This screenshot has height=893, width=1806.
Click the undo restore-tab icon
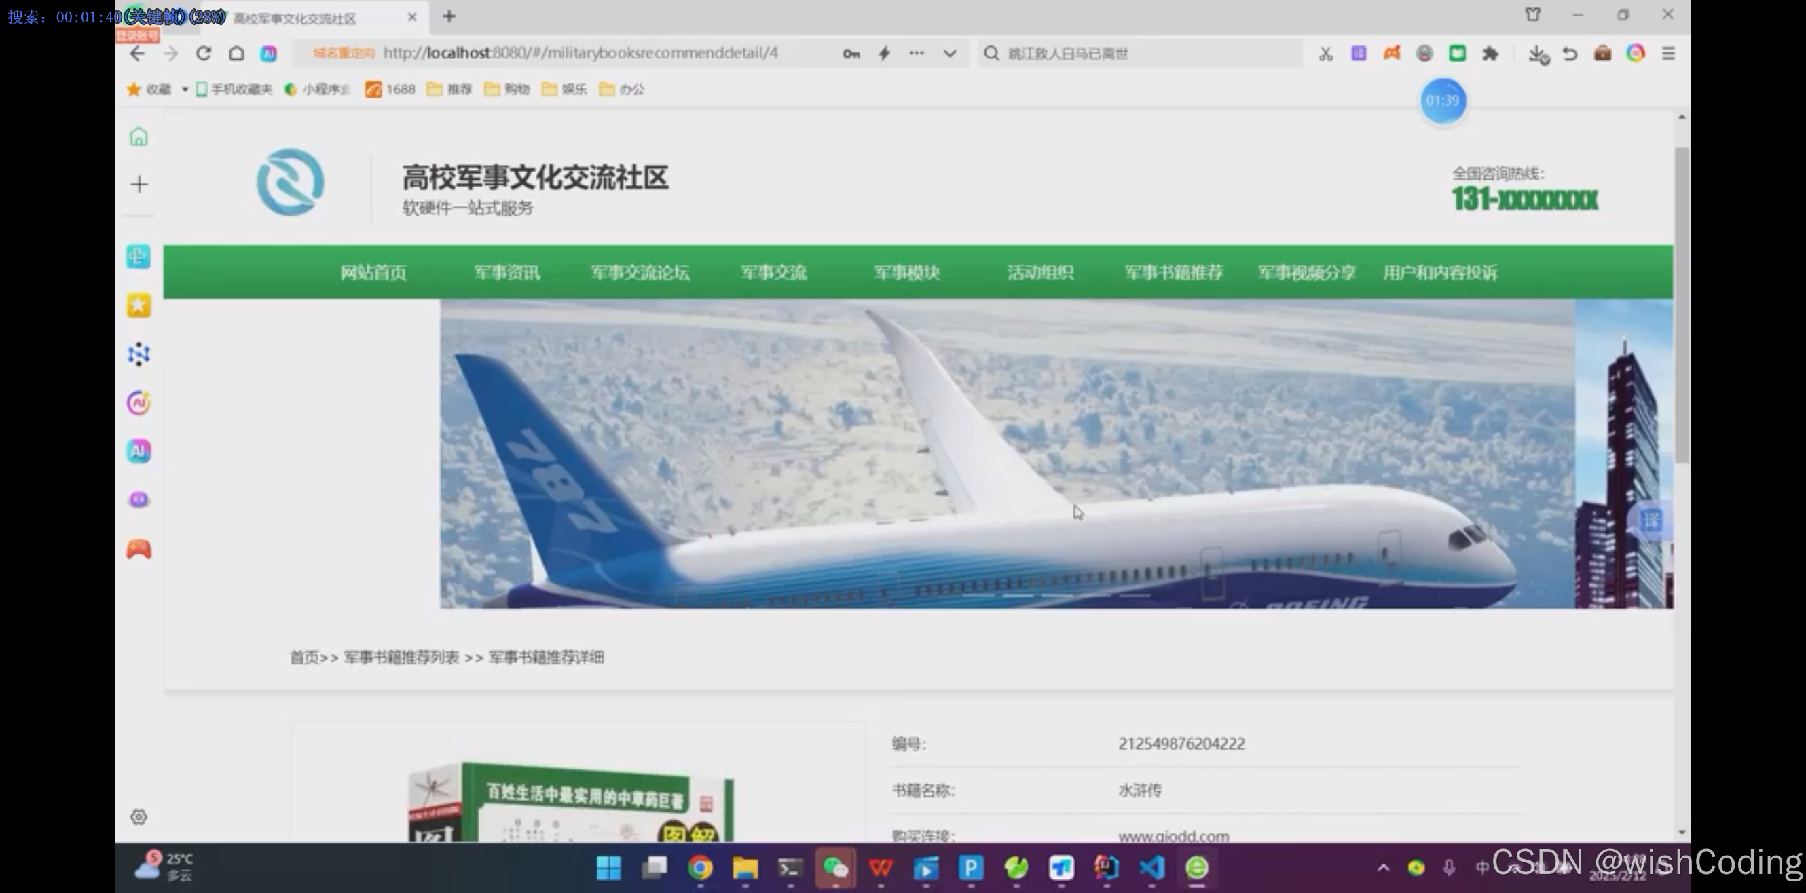(1570, 54)
